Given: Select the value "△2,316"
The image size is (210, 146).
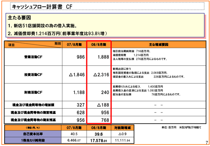Looking at the screenshot, I should click(x=101, y=75).
